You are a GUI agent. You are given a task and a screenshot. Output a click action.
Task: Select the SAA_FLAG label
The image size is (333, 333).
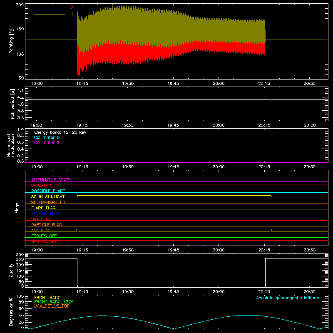tap(41, 219)
